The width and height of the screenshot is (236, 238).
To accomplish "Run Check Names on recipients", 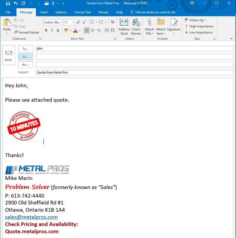I will [136, 27].
